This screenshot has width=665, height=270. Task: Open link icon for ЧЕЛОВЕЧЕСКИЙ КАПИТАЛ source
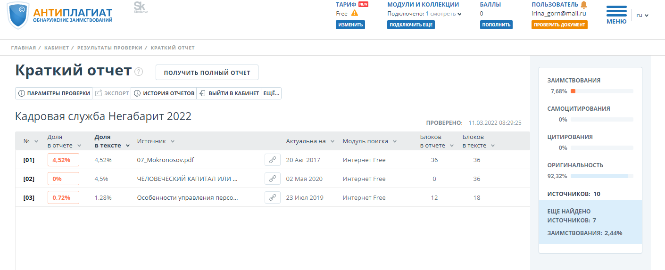[272, 179]
